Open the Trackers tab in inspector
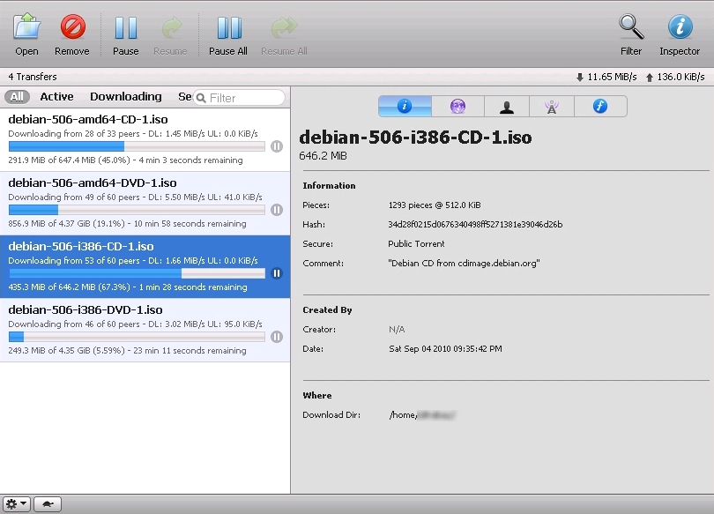714x514 pixels. [552, 107]
